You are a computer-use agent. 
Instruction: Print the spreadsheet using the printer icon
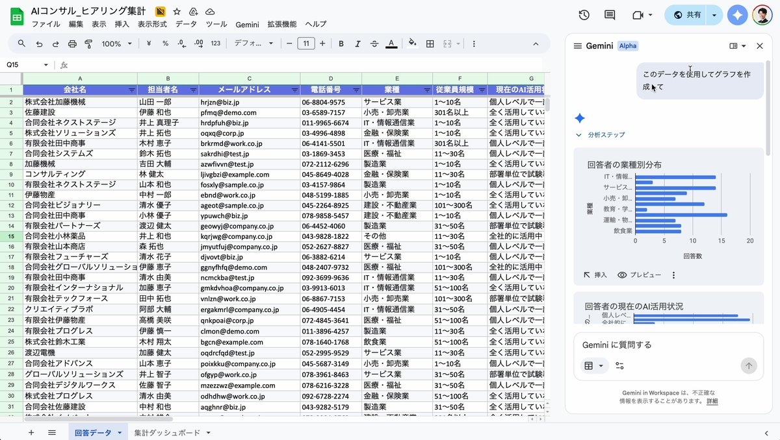(x=72, y=43)
